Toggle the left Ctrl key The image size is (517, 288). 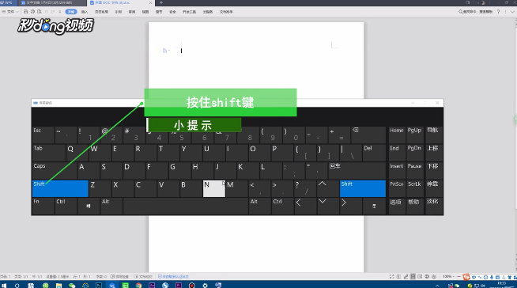click(x=66, y=207)
